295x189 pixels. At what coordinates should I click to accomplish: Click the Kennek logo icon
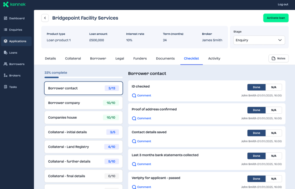coord(5,5)
